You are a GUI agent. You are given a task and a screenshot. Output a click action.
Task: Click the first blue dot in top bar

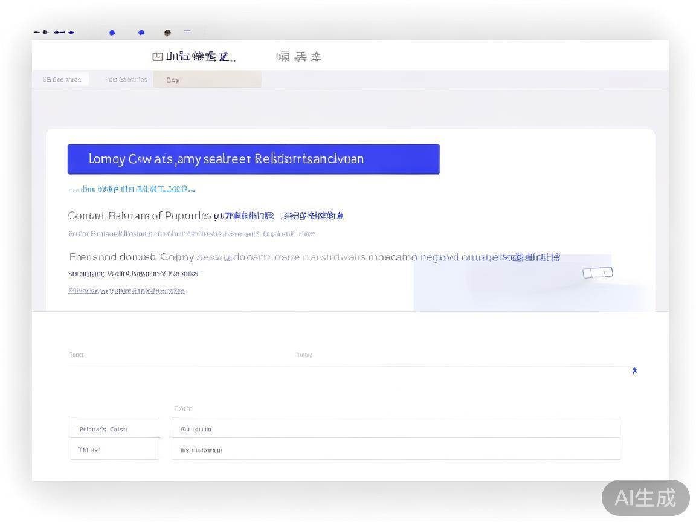coord(112,33)
